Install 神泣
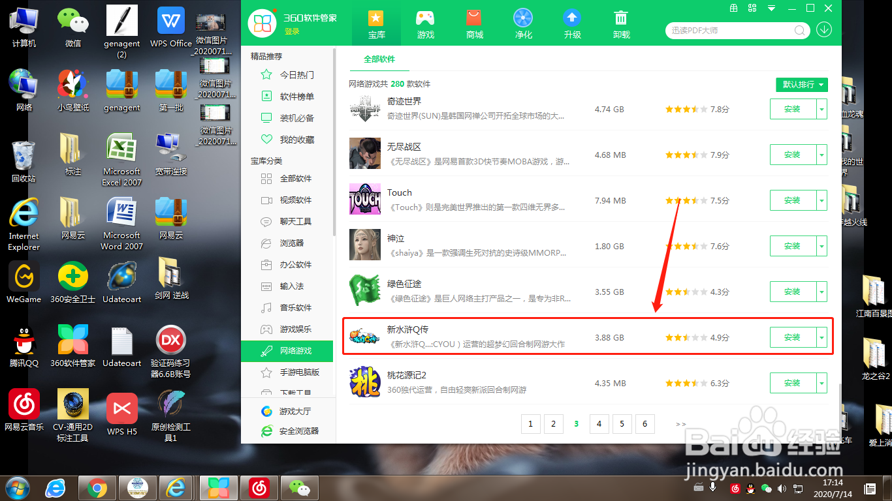Image resolution: width=892 pixels, height=501 pixels. tap(793, 246)
